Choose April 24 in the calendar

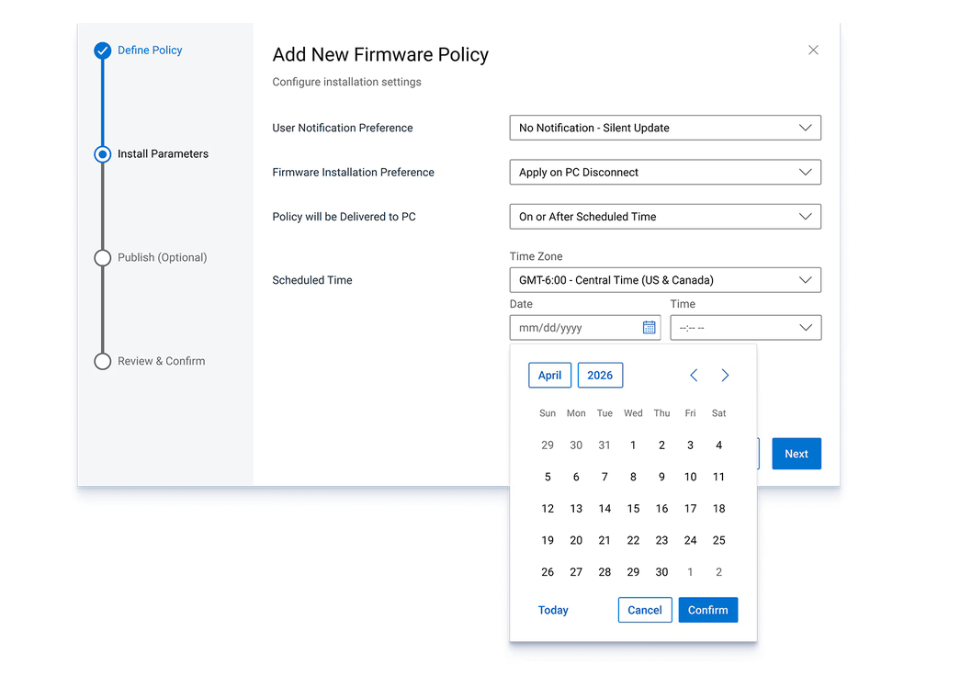coord(690,540)
